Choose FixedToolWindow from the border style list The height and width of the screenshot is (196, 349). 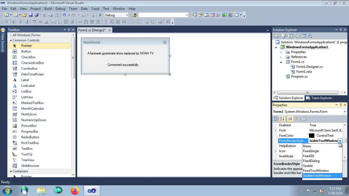point(322,171)
